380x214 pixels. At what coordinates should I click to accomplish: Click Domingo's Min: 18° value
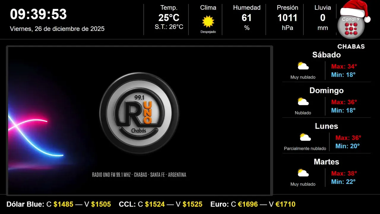[x=343, y=110]
